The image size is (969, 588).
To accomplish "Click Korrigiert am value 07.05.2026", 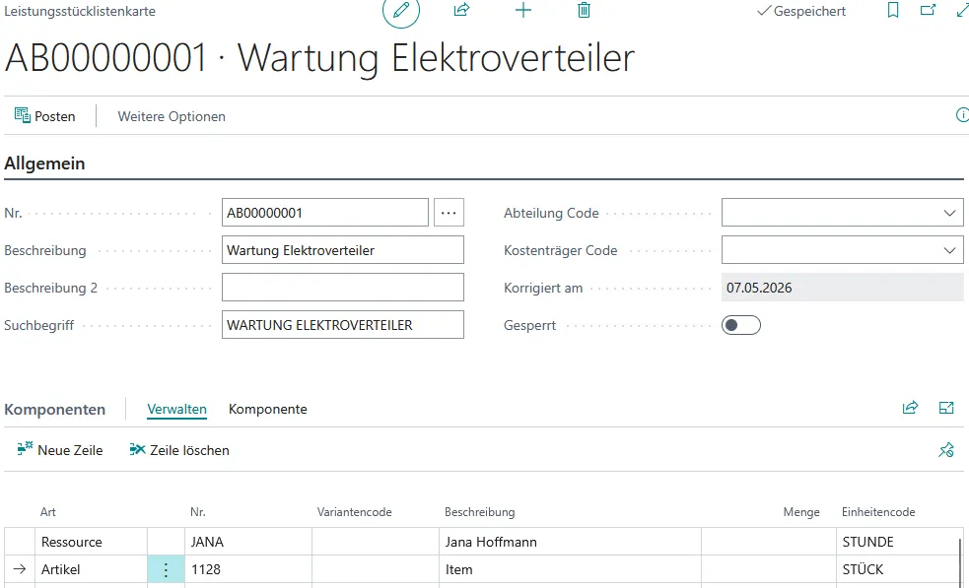I will (842, 288).
